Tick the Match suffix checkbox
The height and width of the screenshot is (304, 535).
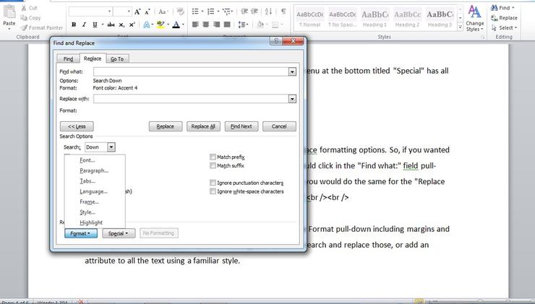[x=213, y=165]
